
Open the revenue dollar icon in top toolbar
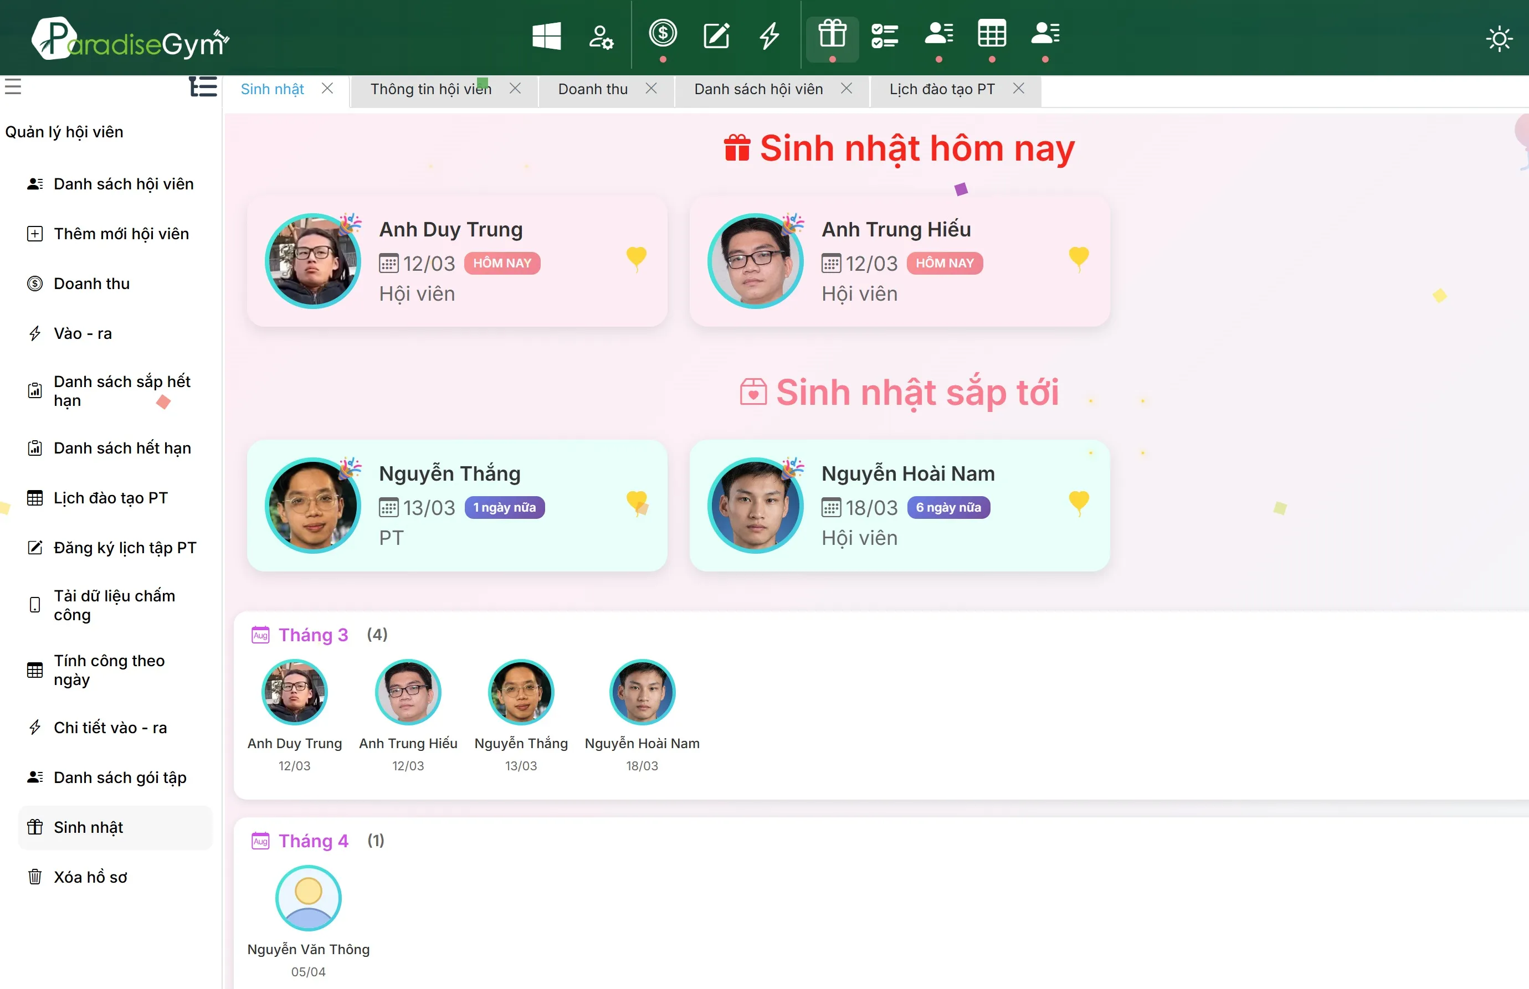pos(663,33)
